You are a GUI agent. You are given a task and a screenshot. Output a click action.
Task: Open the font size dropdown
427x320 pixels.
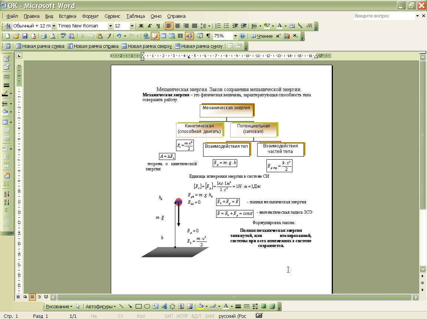coord(132,26)
